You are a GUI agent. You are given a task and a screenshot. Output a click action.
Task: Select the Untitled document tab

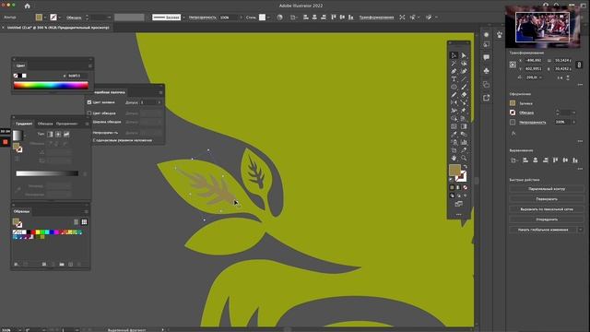(58, 28)
